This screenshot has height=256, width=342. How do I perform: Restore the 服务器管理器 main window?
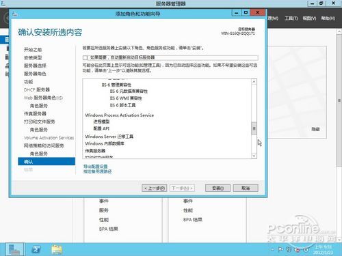pos(321,3)
